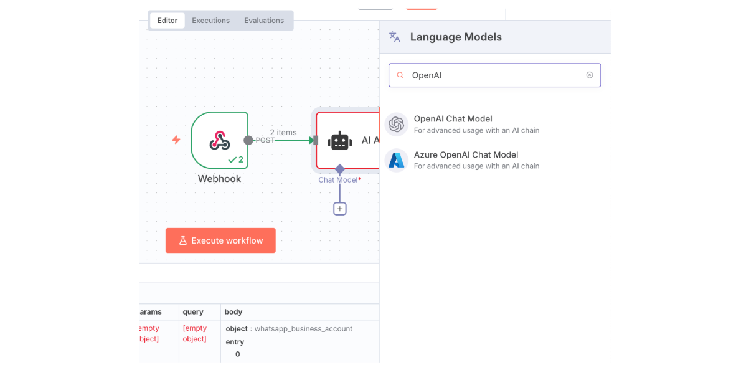Click the Webhook node icon
The height and width of the screenshot is (380, 731).
[219, 140]
